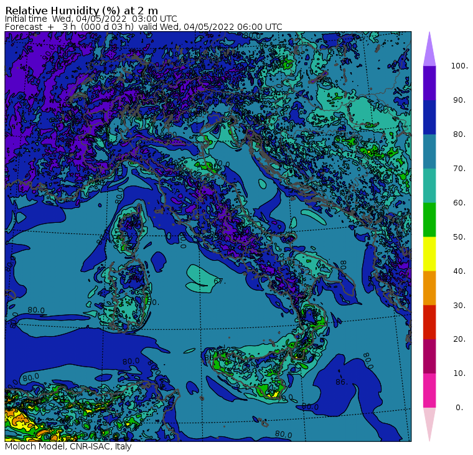This screenshot has height=455, width=473.
Task: Click the '90.' legend label
Action: click(459, 100)
